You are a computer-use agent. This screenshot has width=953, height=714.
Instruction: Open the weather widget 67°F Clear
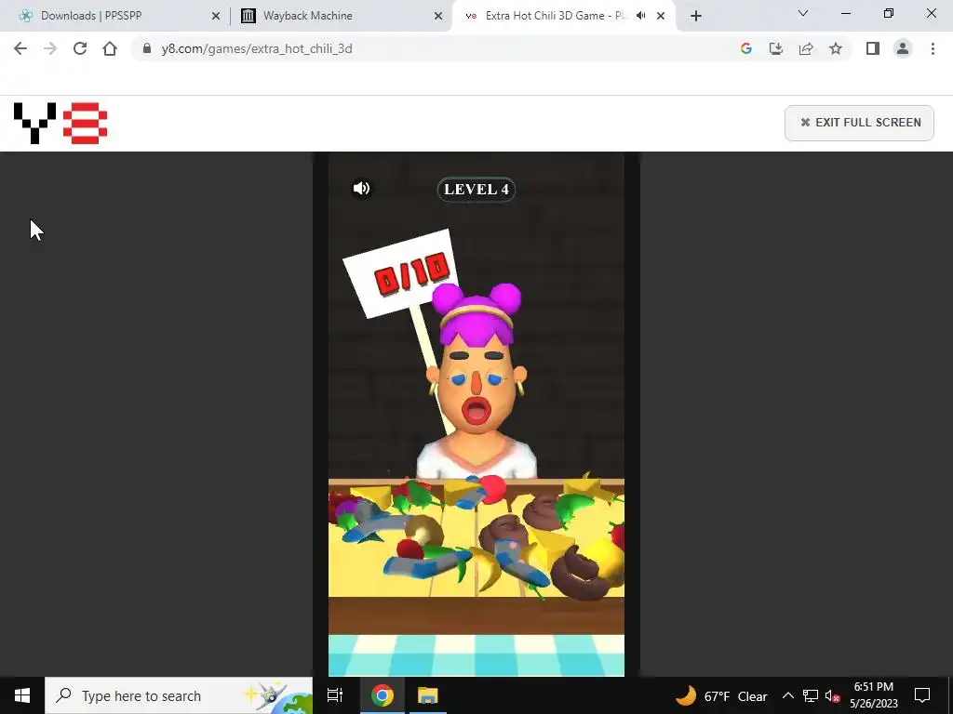[x=721, y=695]
